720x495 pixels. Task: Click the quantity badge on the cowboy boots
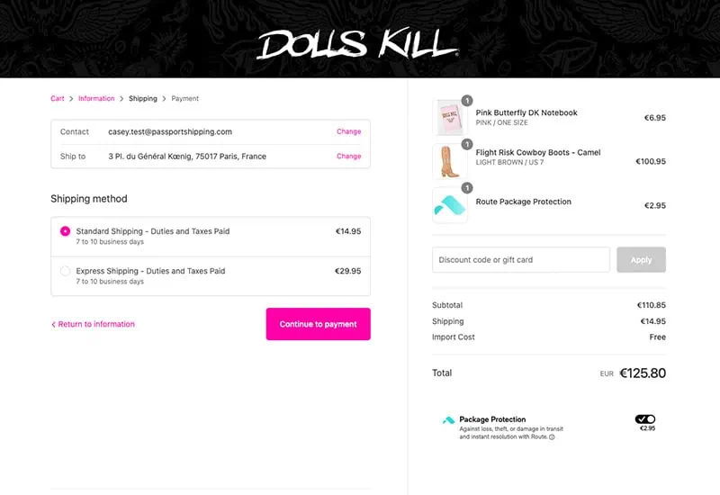click(x=467, y=144)
